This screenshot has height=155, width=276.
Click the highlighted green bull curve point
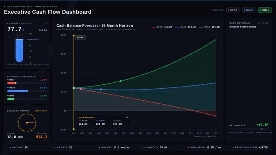(121, 81)
